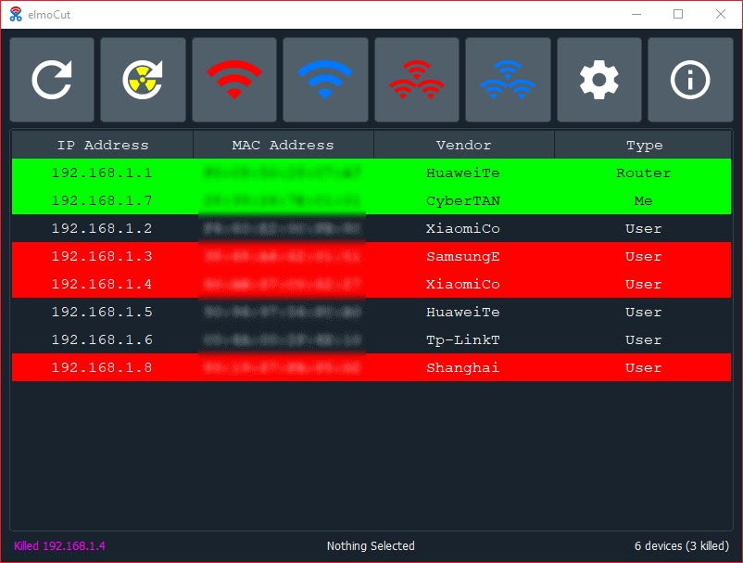743x563 pixels.
Task: Click the CyberTAN vendor cell
Action: click(x=463, y=200)
